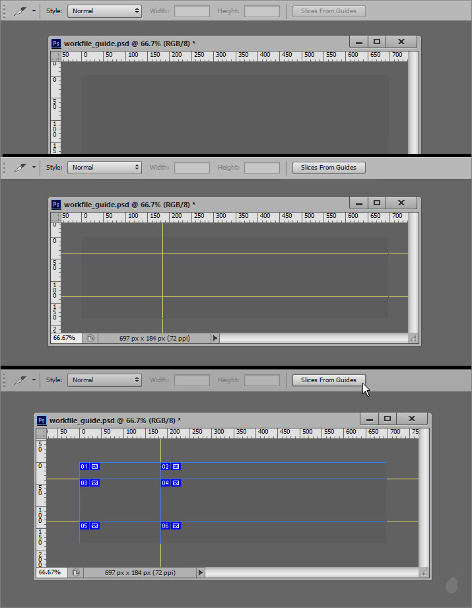Maximize the sliced workfile_guide.psd window
The image size is (472, 608).
click(x=388, y=419)
